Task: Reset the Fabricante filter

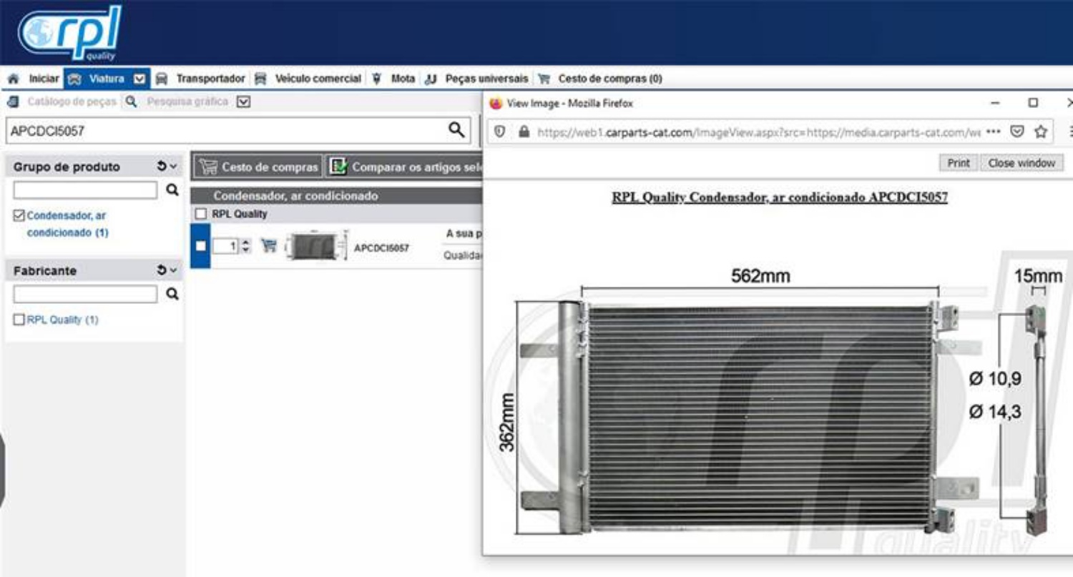Action: click(x=162, y=270)
